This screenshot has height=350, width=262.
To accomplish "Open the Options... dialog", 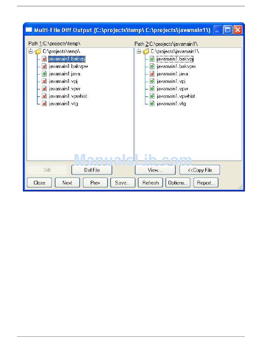I will pyautogui.click(x=178, y=183).
